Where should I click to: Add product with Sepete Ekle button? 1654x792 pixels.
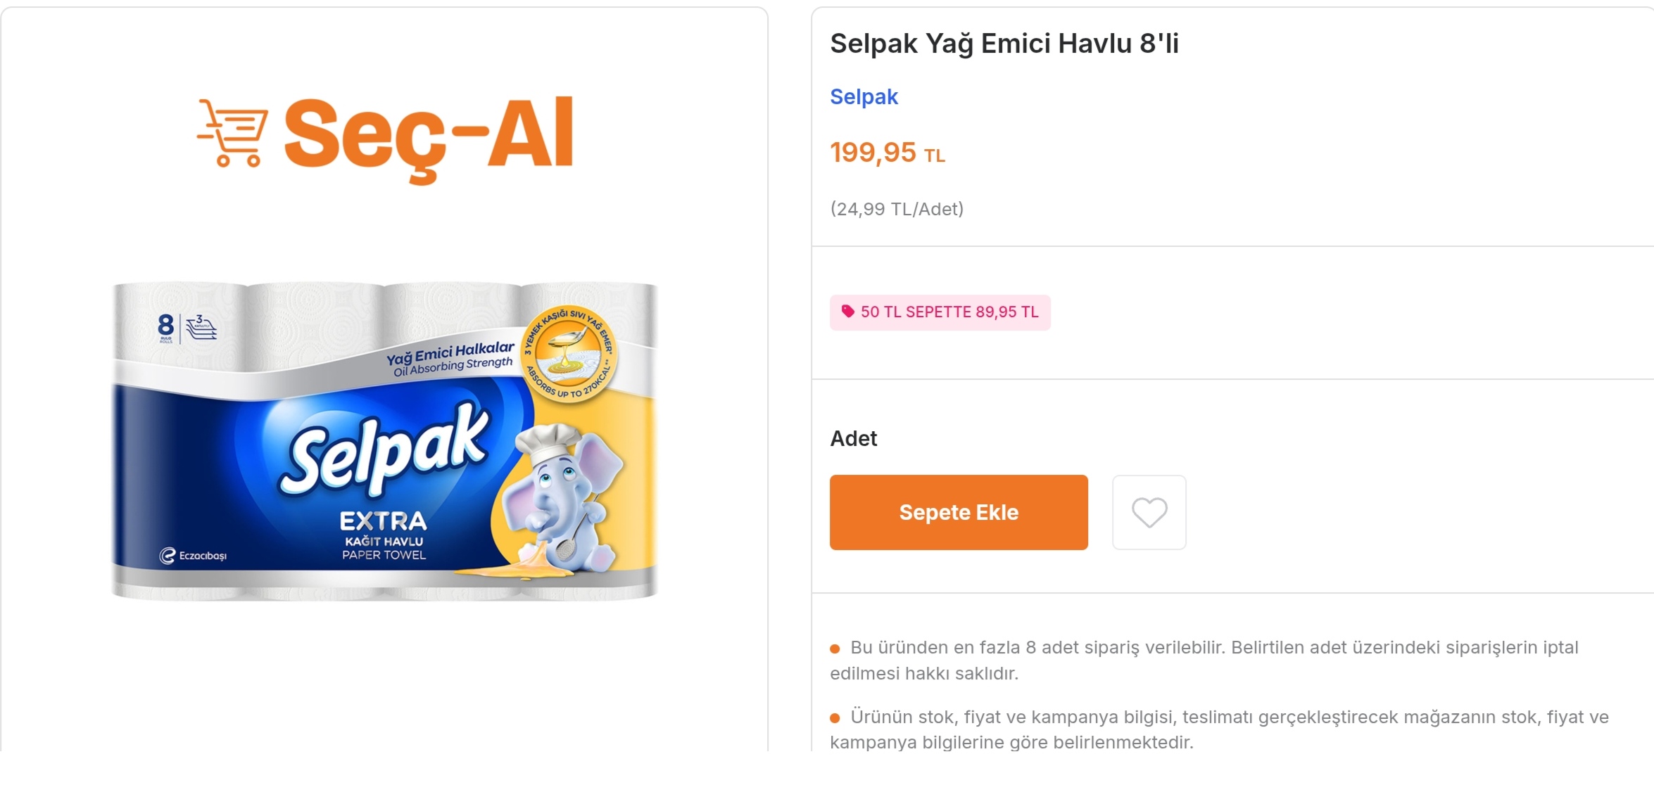[x=959, y=512]
